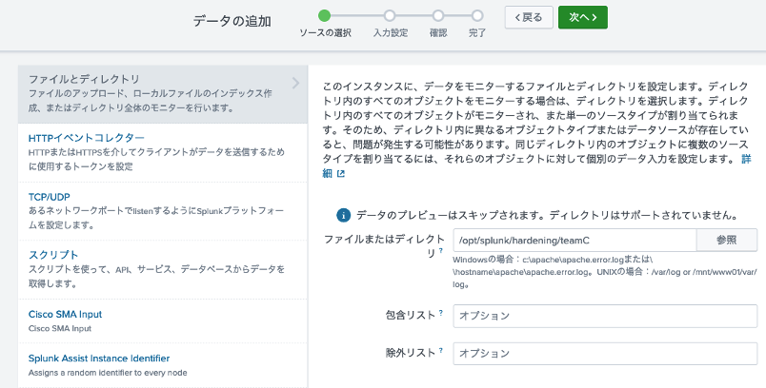The height and width of the screenshot is (388, 766).
Task: Click the 包含リスト input field
Action: (605, 316)
